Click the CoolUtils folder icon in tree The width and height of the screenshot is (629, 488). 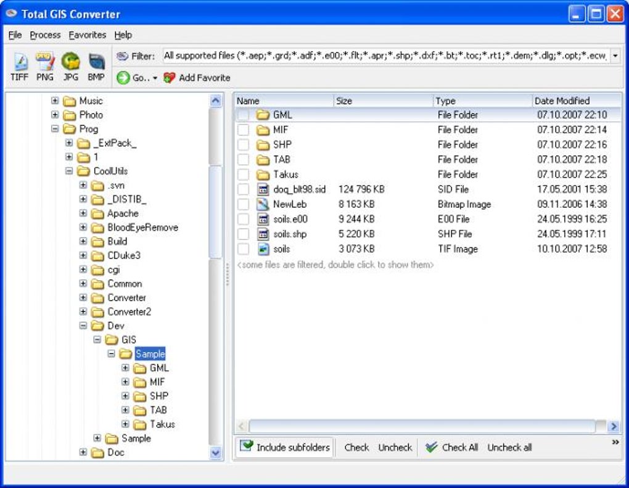(x=83, y=172)
